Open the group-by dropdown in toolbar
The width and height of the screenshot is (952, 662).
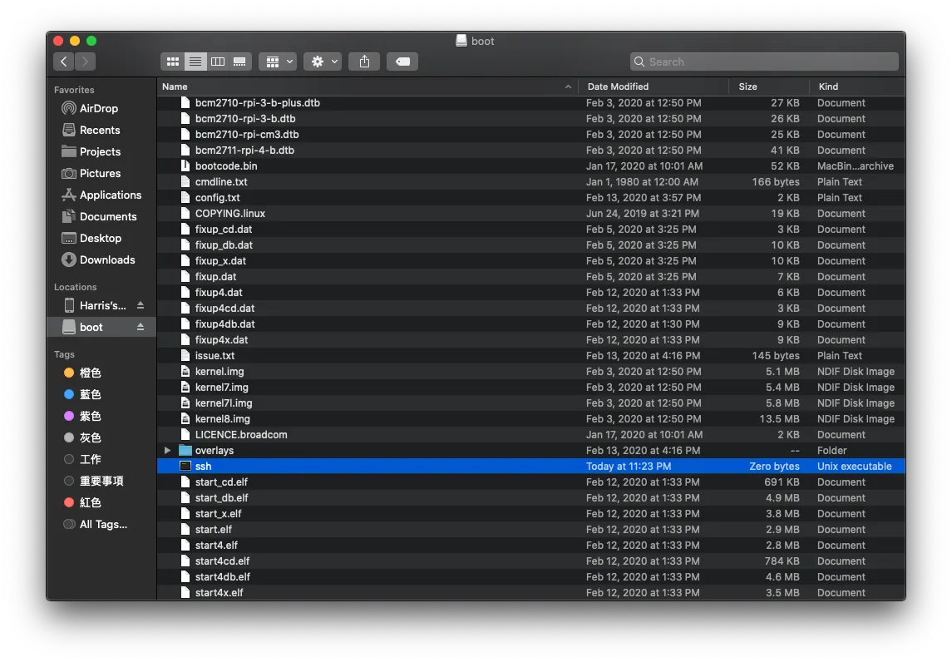[x=277, y=62]
